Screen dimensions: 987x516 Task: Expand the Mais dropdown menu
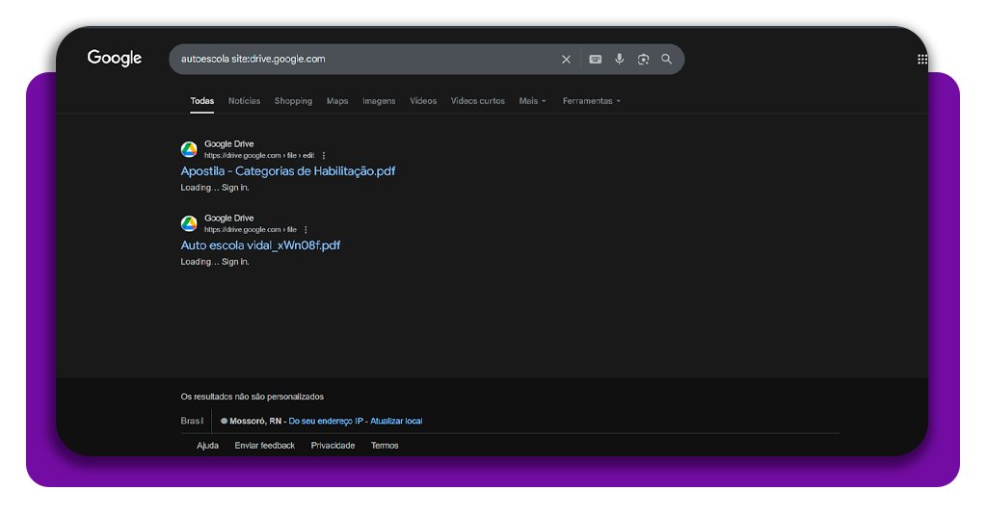[x=532, y=101]
